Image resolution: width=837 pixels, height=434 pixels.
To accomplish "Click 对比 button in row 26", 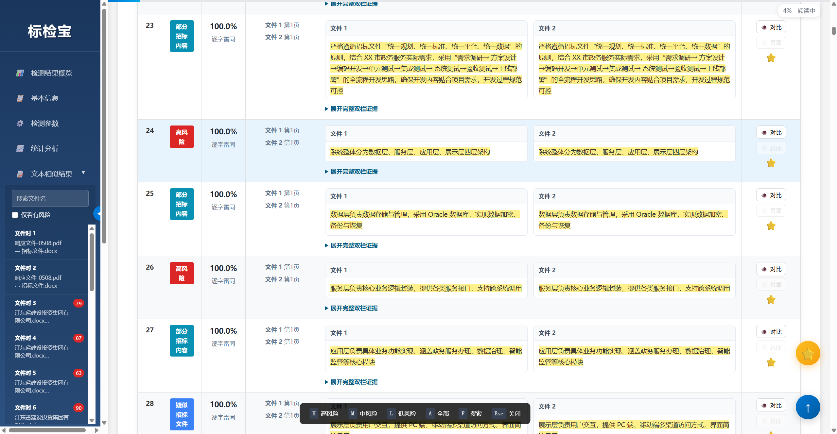I will (771, 269).
